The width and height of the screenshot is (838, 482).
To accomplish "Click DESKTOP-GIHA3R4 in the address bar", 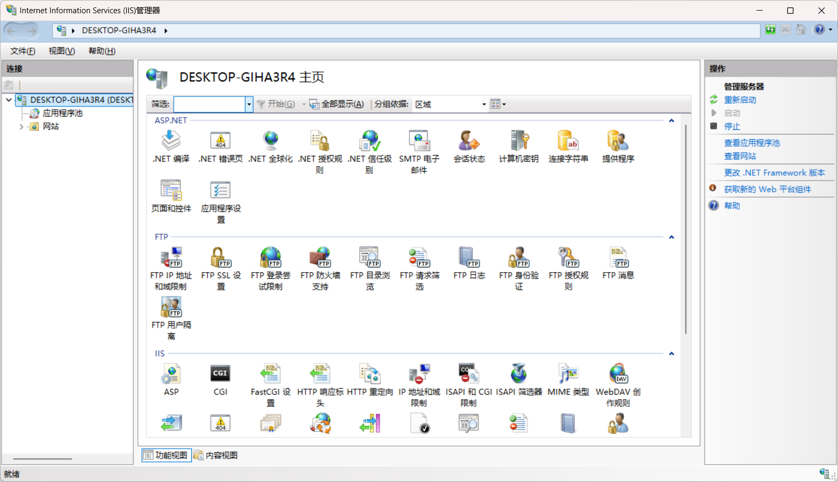I will (x=119, y=30).
